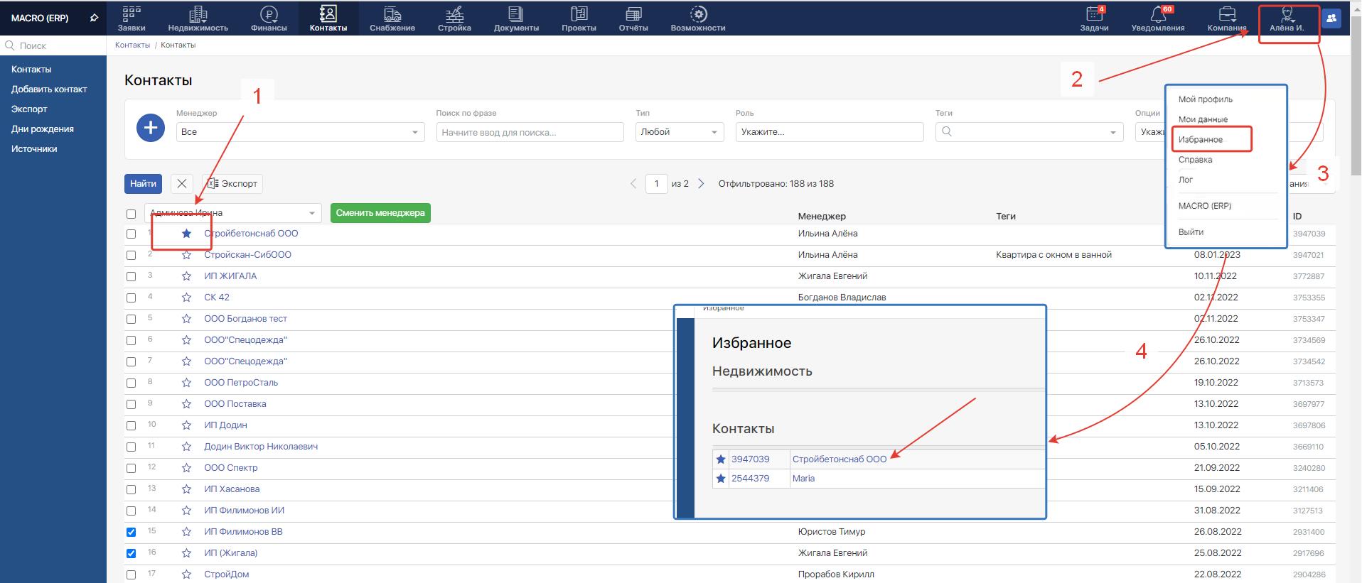
Task: Open Задачи calendar icon
Action: pos(1094,14)
